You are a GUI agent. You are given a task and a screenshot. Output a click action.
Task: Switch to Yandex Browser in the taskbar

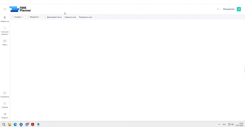click(21, 124)
